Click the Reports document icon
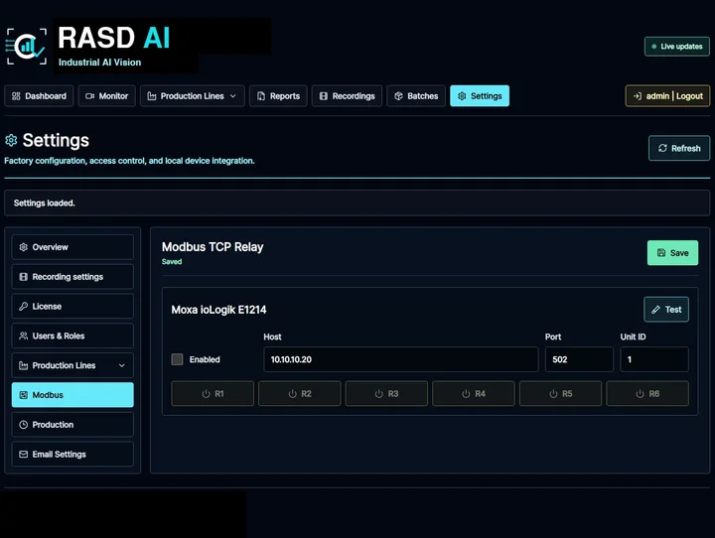This screenshot has height=538, width=715. click(261, 96)
